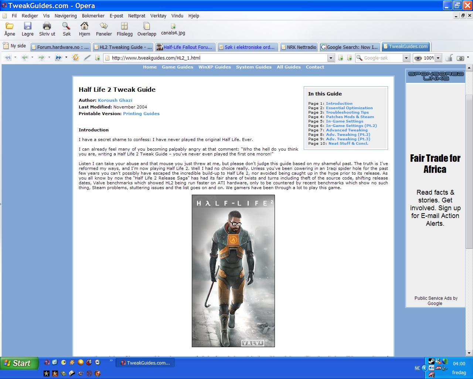Expand the camera button dropdown arrow
Screen dimensions: 473x379
pos(468,57)
